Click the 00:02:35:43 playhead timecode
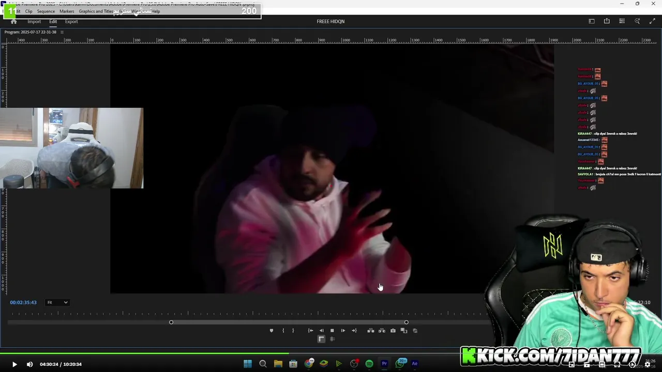This screenshot has width=662, height=372. tap(23, 302)
